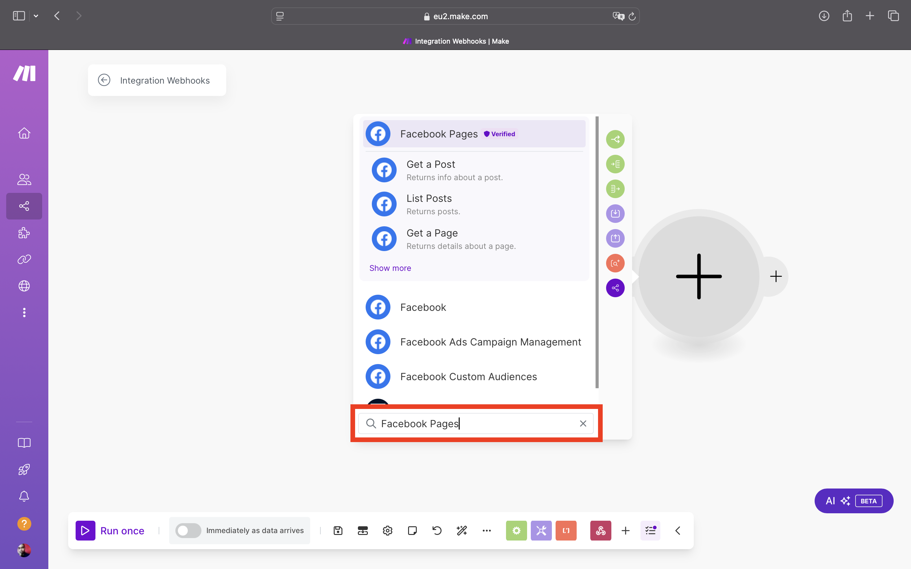Open Connections link icon in sidebar
This screenshot has height=569, width=911.
click(24, 259)
